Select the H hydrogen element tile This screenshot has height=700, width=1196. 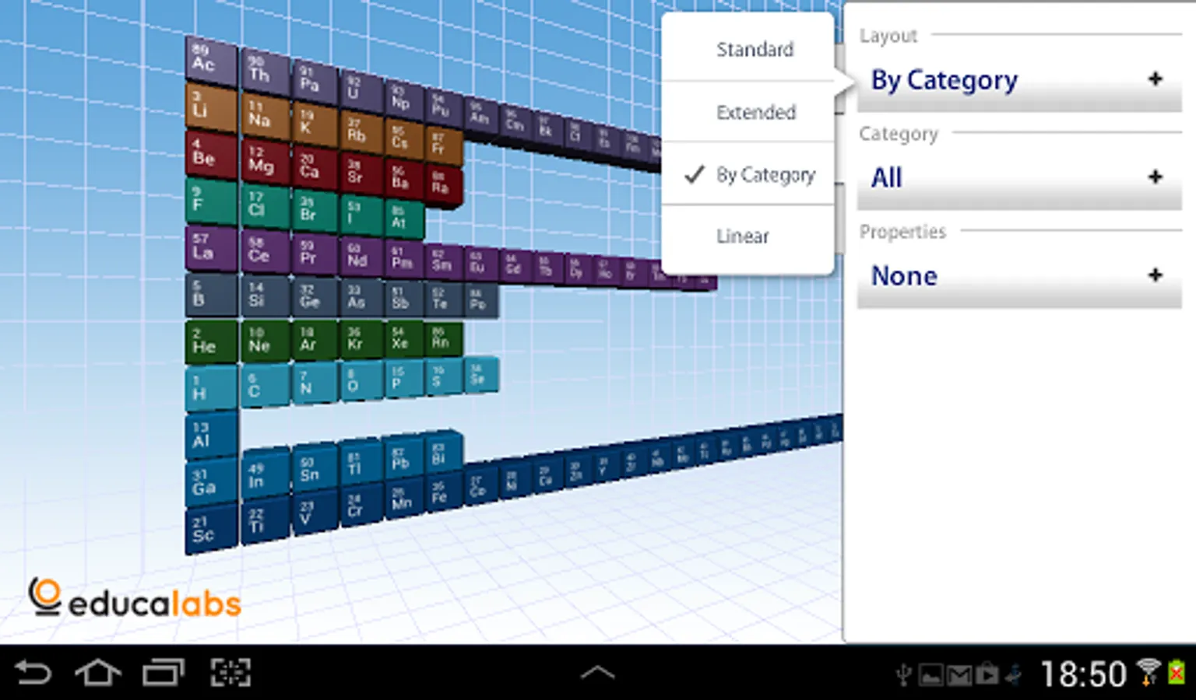click(210, 389)
